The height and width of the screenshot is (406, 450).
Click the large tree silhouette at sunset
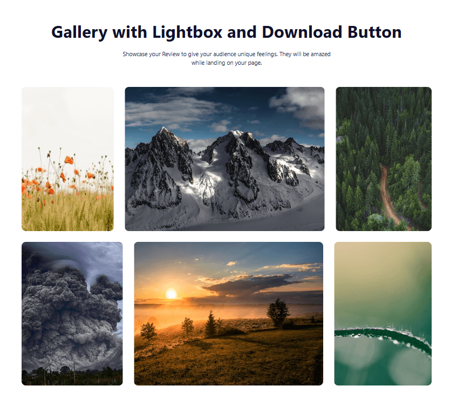click(x=278, y=311)
